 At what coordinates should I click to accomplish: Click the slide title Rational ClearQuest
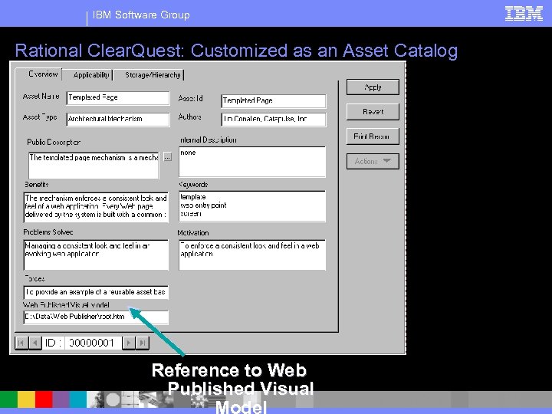236,51
